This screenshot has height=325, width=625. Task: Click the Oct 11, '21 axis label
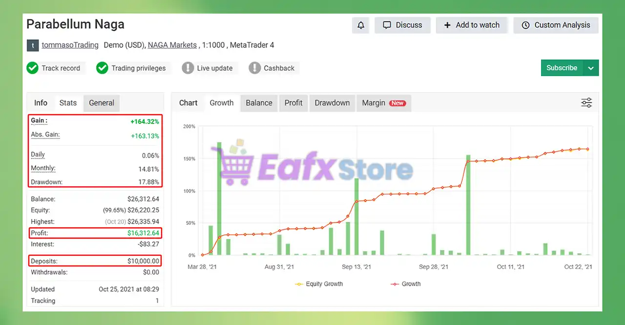[511, 267]
